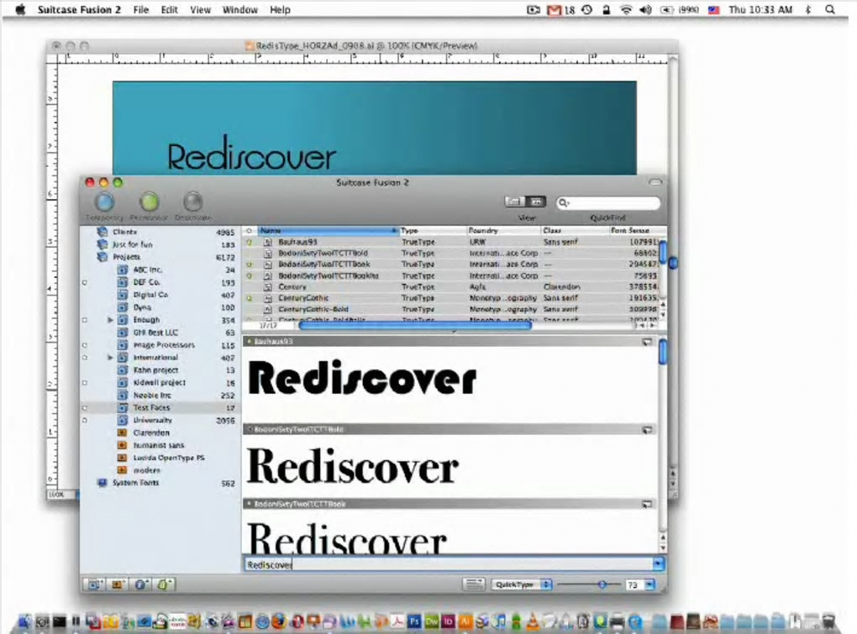The image size is (857, 634).
Task: Click the blue info icon in bottom toolbar
Action: 140,584
